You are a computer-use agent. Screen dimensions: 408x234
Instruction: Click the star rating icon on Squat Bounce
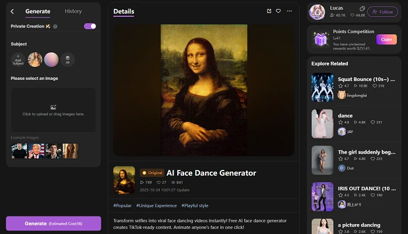click(x=340, y=86)
